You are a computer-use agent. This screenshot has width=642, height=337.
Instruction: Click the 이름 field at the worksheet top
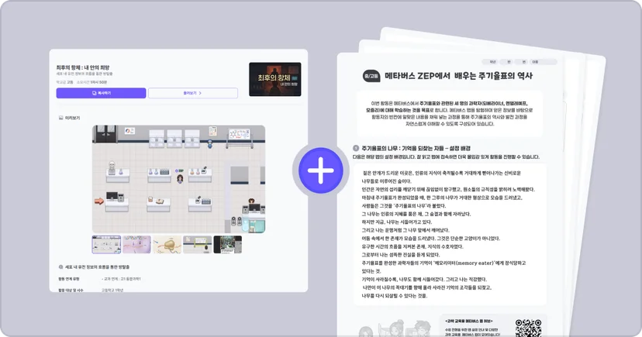[543, 62]
